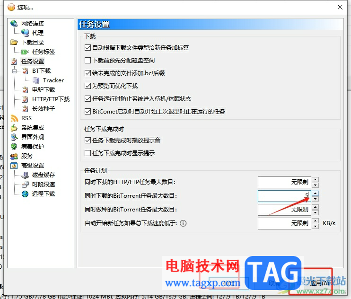351x299 pixels.
Task: Select 任务设置 in the options tree
Action: pos(33,62)
